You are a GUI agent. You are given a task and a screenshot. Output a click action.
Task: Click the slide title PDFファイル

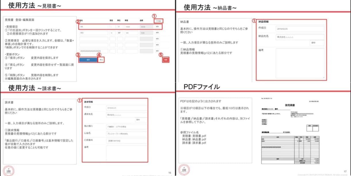click(x=201, y=87)
